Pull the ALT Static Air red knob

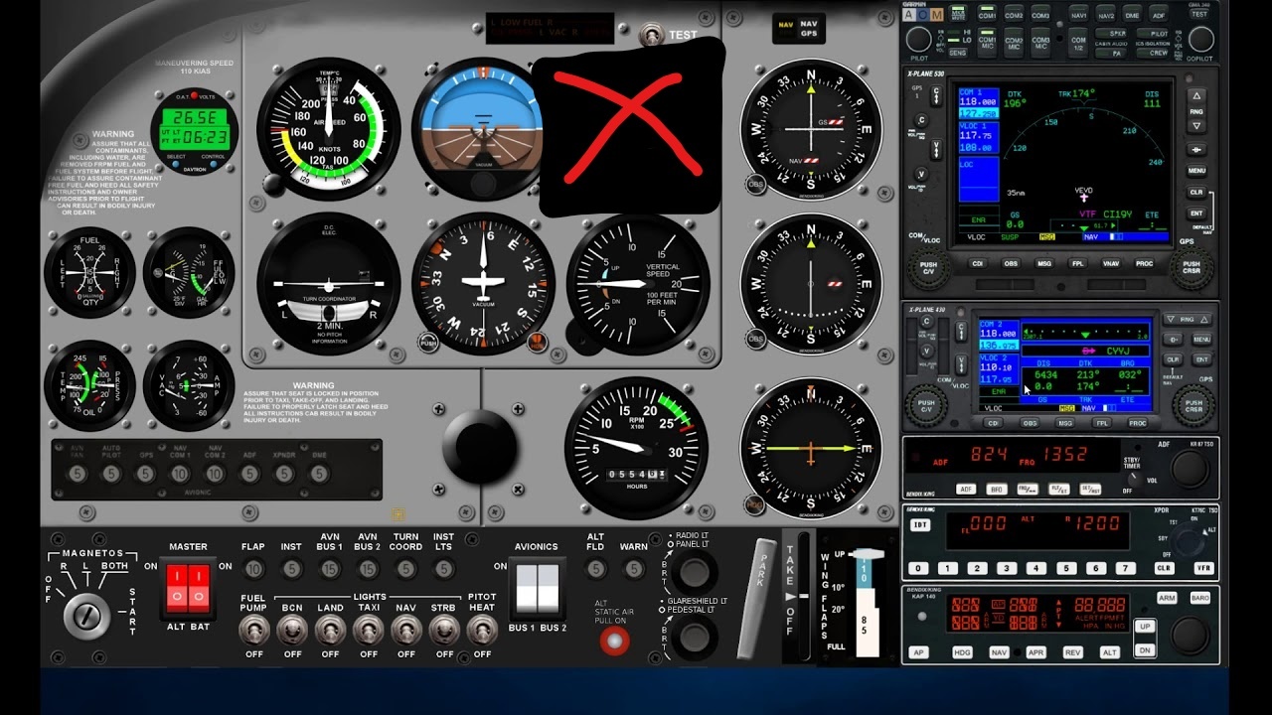pos(615,641)
